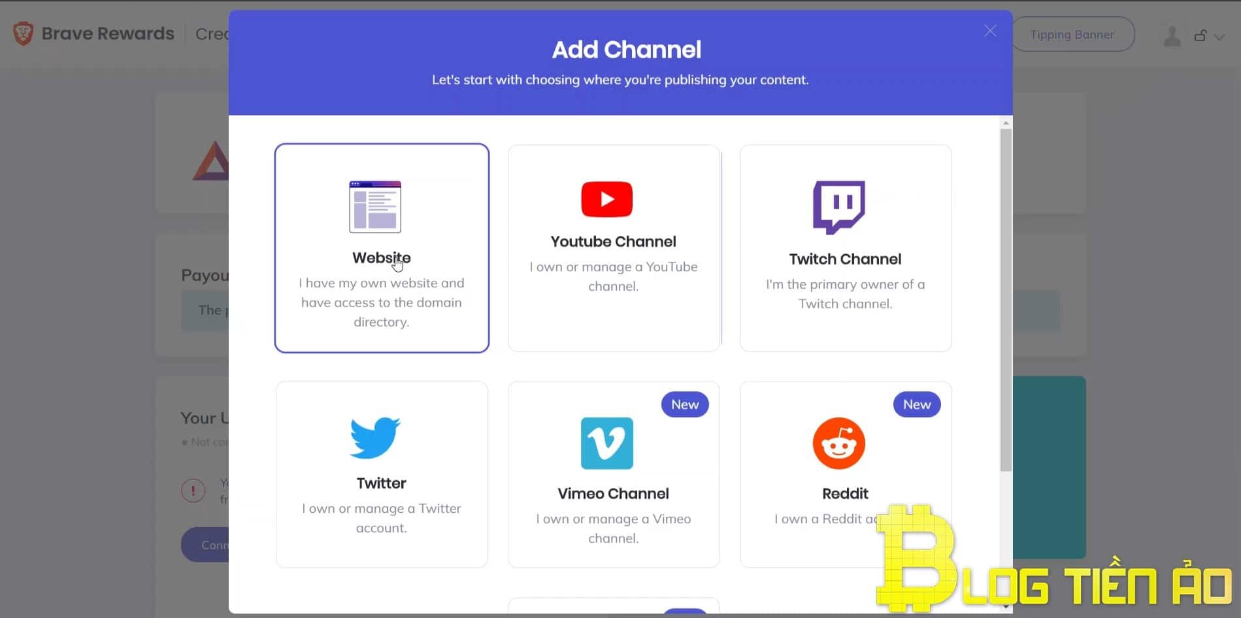1241x618 pixels.
Task: Click the New badge on Reddit card
Action: point(916,404)
